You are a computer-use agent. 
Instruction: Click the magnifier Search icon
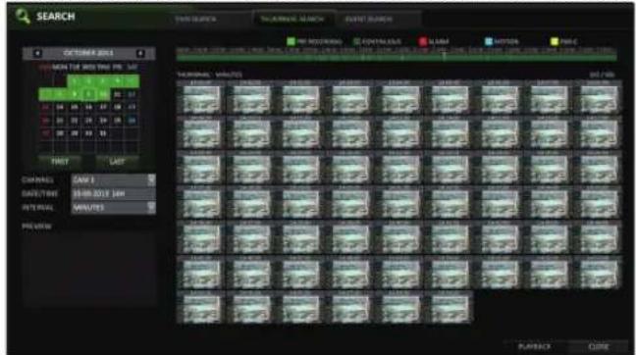[23, 17]
